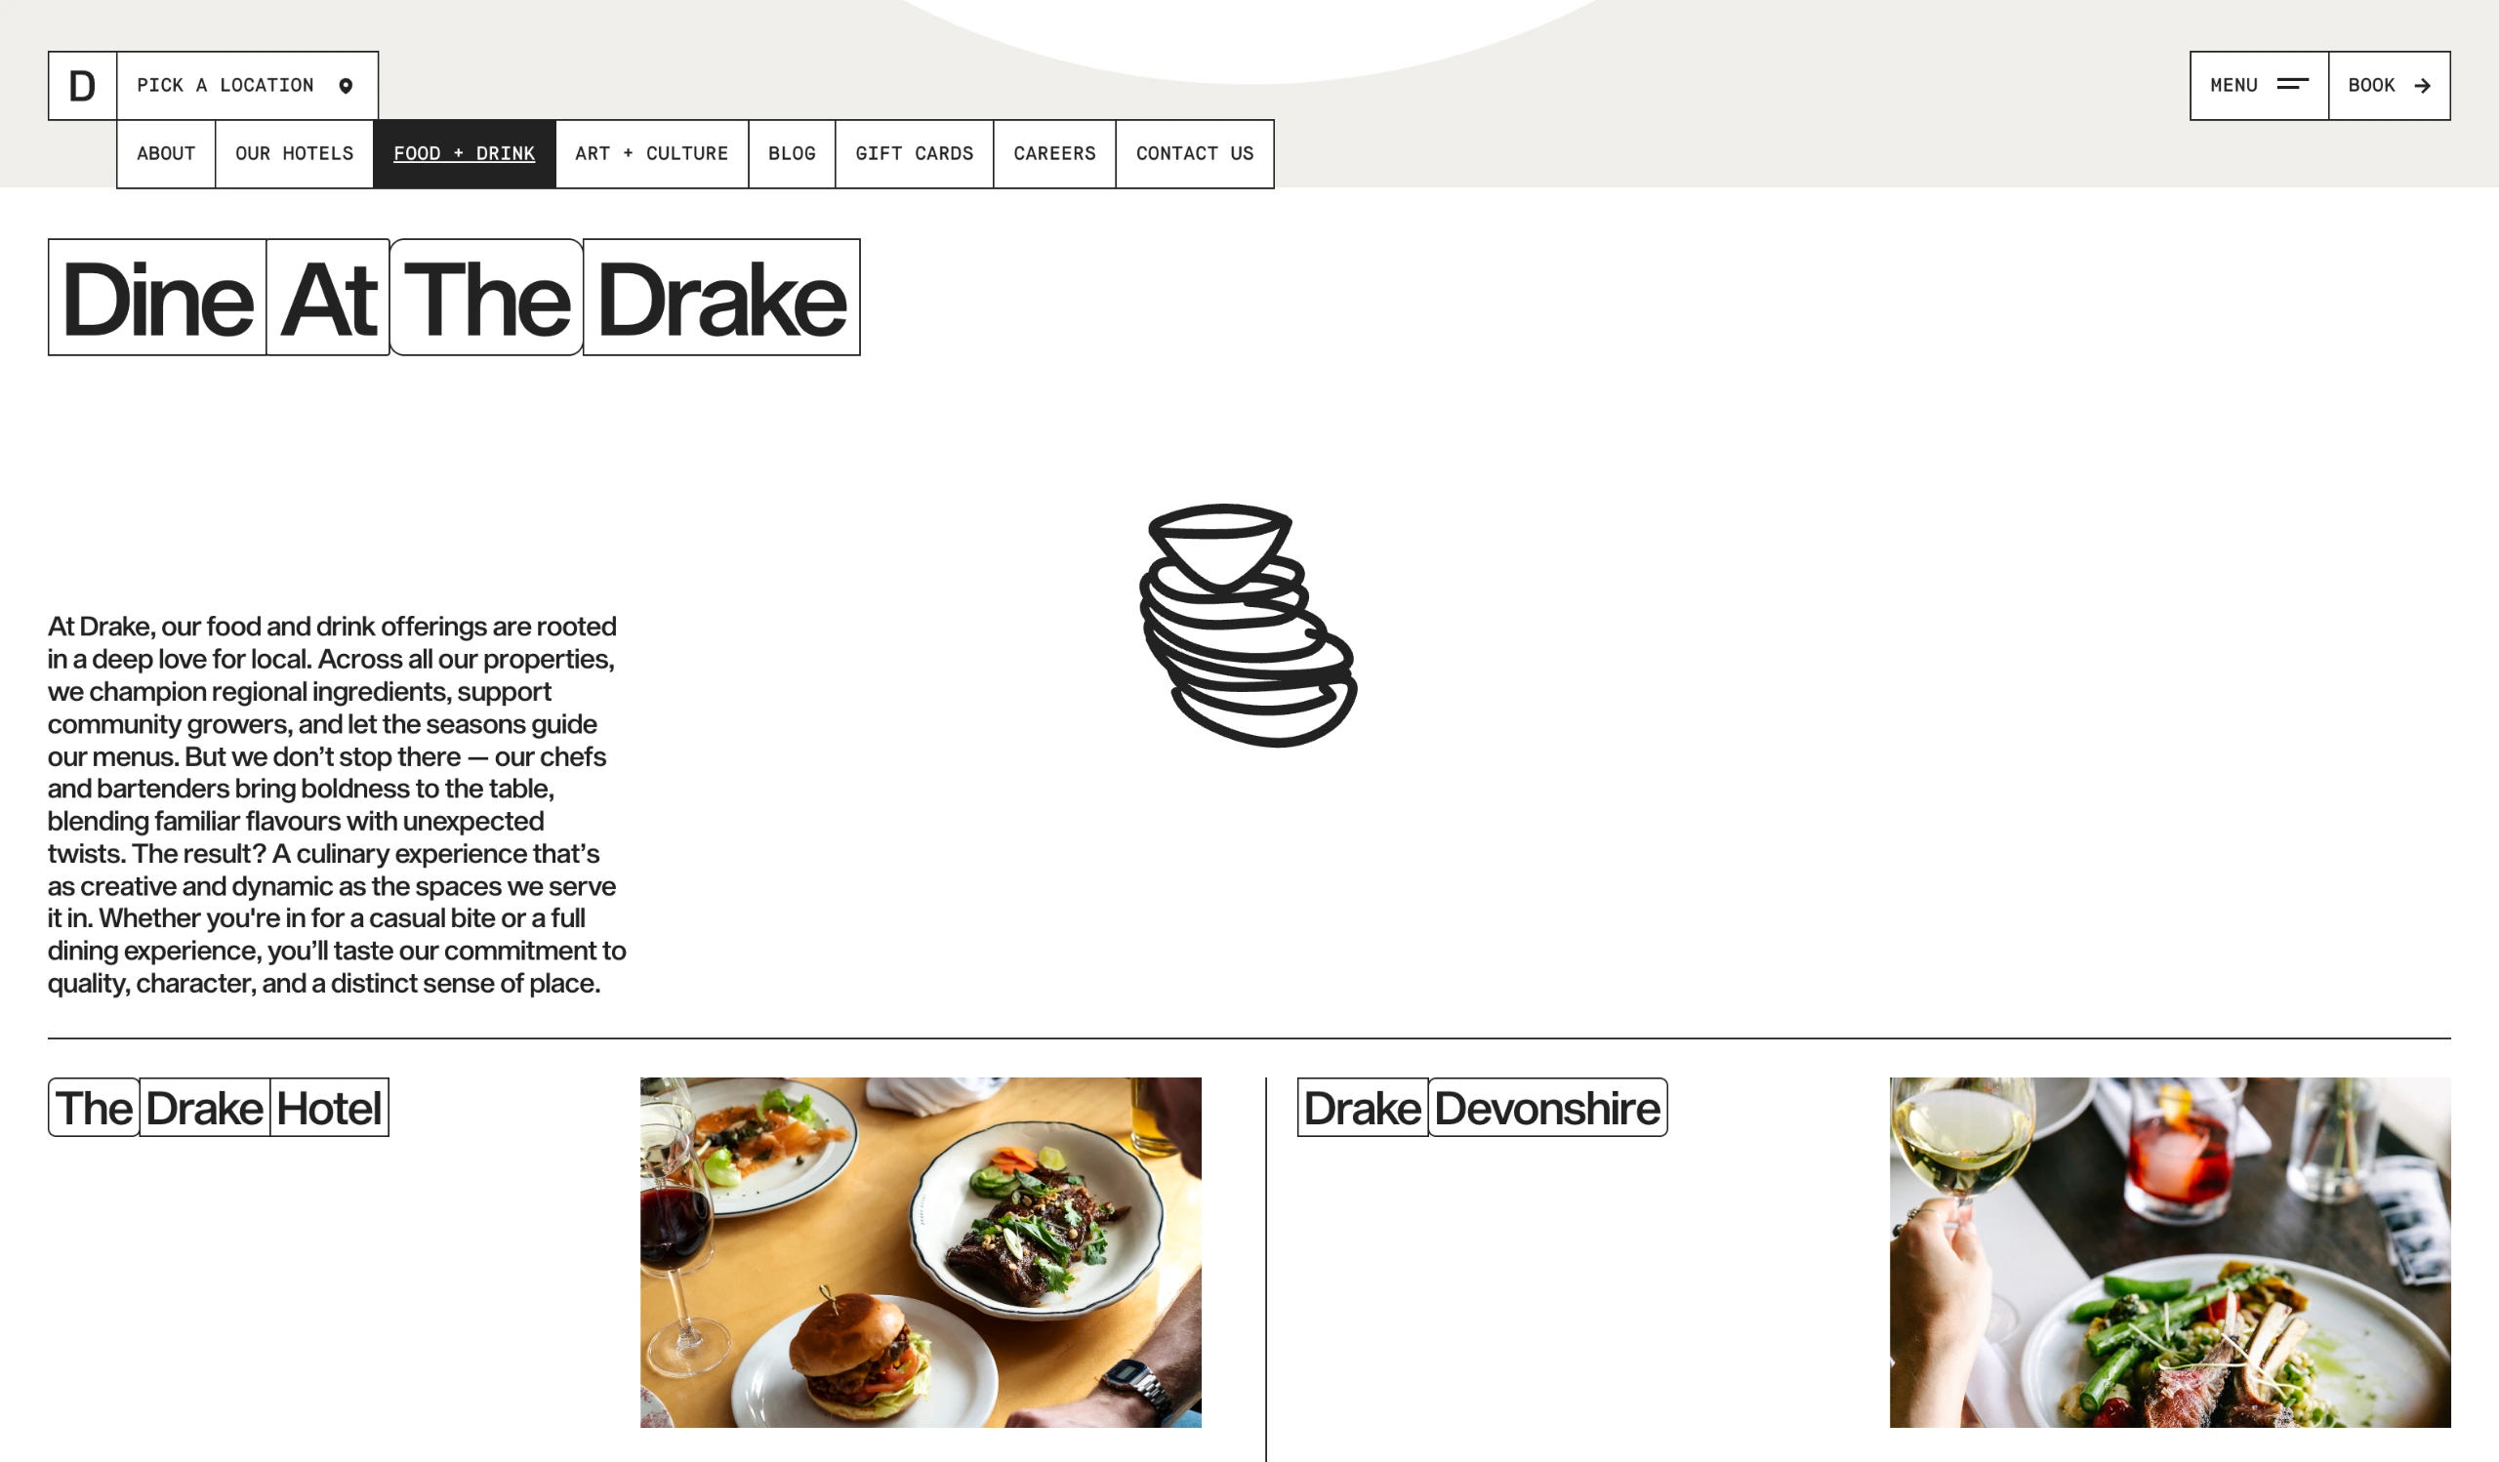Click the hamburger lines icon beside MENU

point(2293,85)
